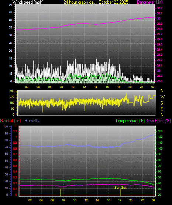The image size is (172, 205).
Task: Click 1.1 on the red rainfall axis
Action: click(15, 131)
